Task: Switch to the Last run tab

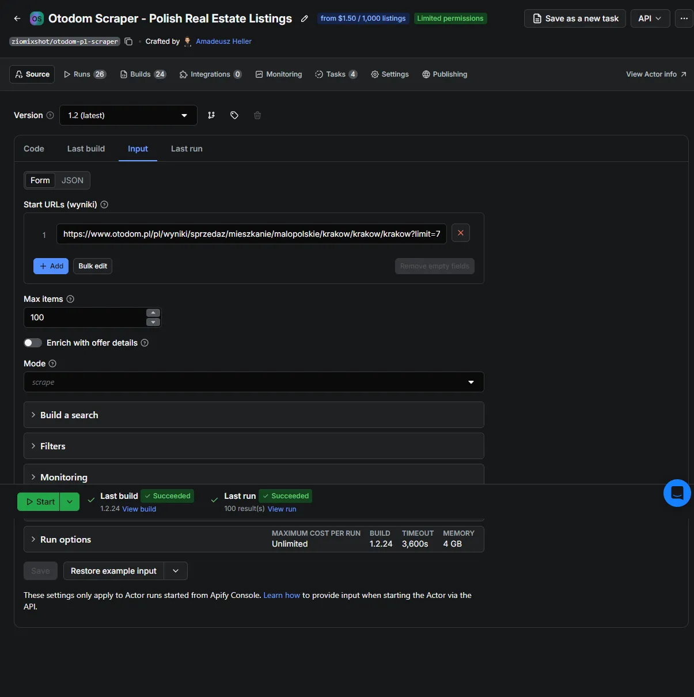Action: 187,149
